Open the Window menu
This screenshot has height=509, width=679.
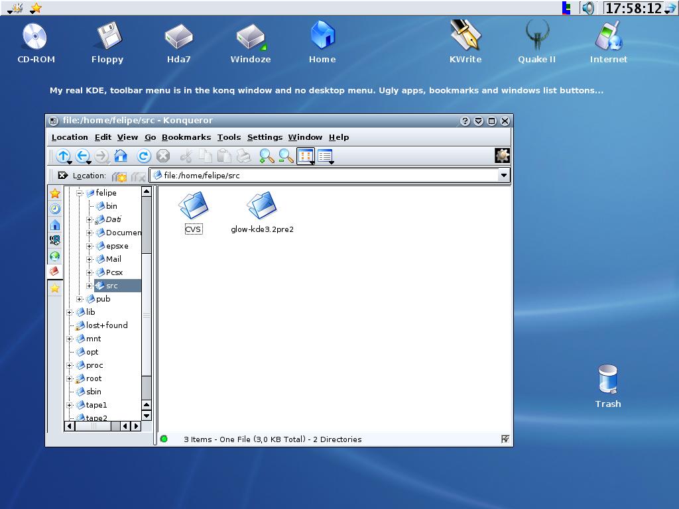pos(305,137)
